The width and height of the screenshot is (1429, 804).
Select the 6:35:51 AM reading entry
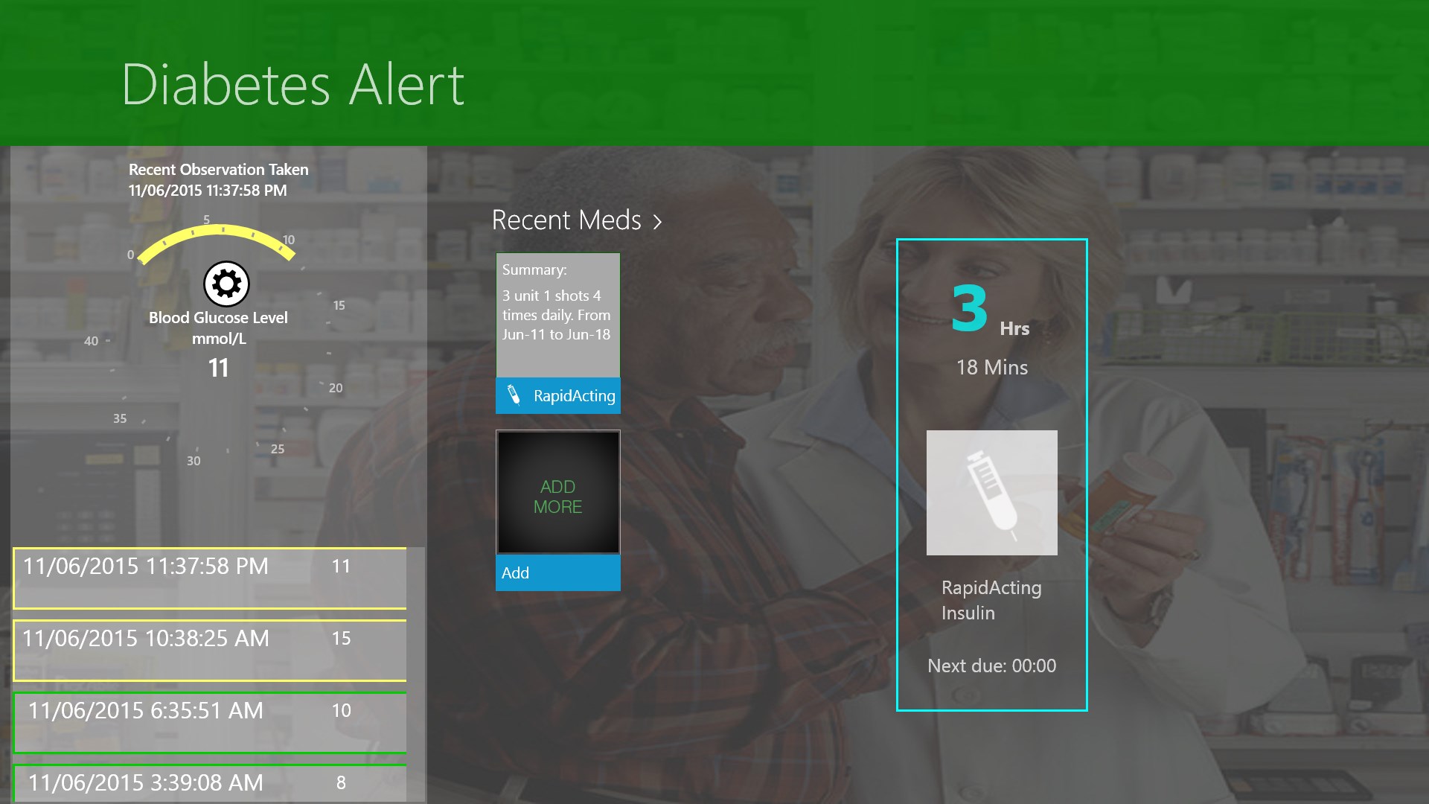210,722
